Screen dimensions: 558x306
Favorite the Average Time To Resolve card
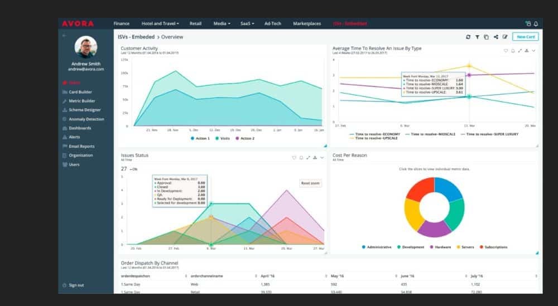506,50
